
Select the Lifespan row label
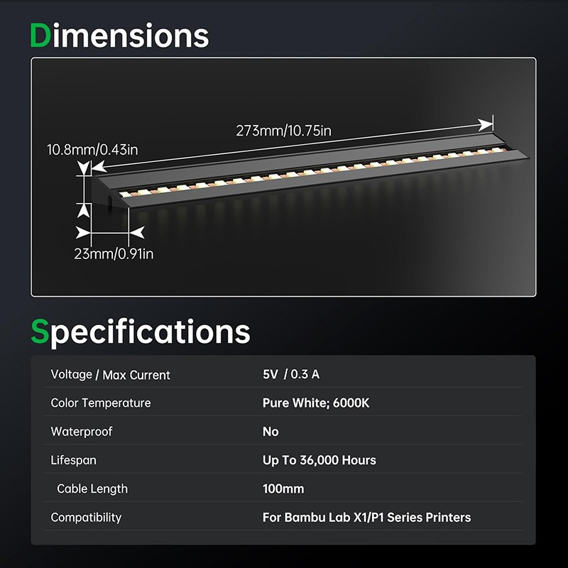pos(74,460)
